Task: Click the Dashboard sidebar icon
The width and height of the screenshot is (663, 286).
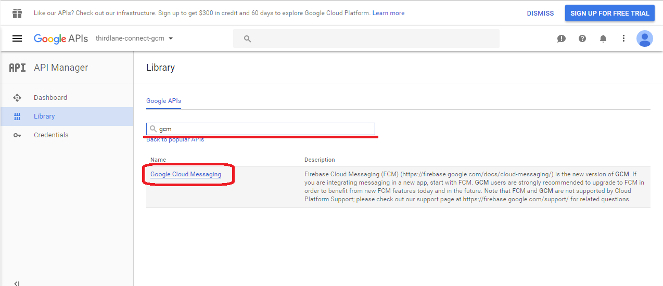Action: click(17, 98)
